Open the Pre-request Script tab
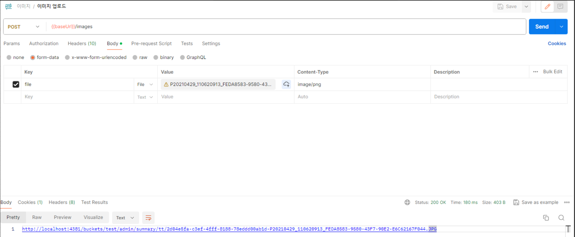 tap(151, 44)
